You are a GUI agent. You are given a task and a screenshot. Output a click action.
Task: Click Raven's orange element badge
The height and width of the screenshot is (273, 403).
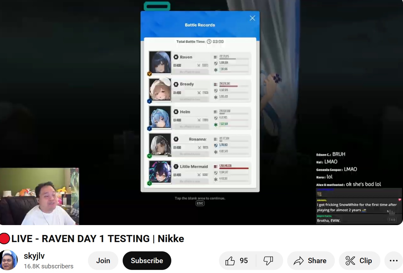149,74
